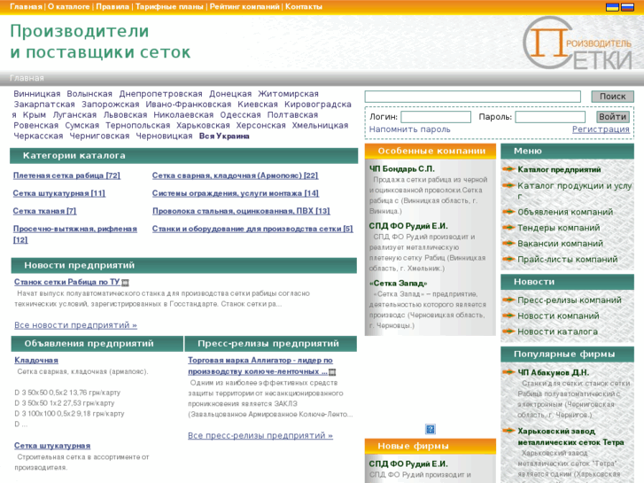Open category Системы ограждения, услуги монтажа
The width and height of the screenshot is (644, 483).
pyautogui.click(x=236, y=193)
